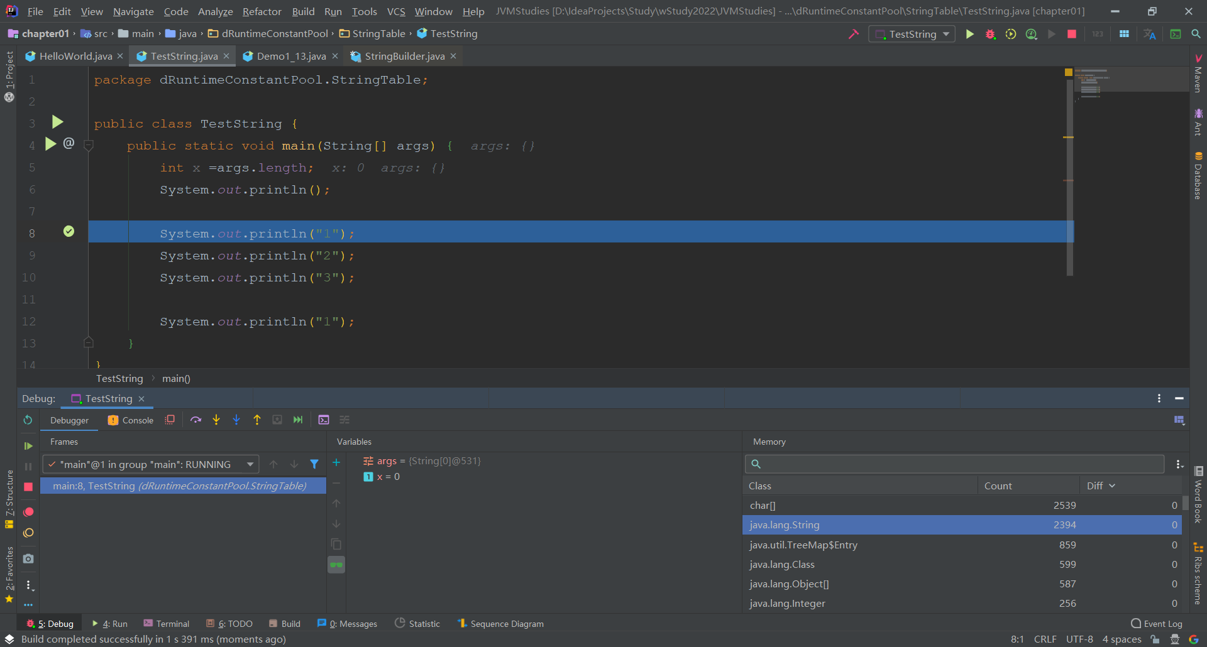Click the New Watch plus icon

[336, 462]
